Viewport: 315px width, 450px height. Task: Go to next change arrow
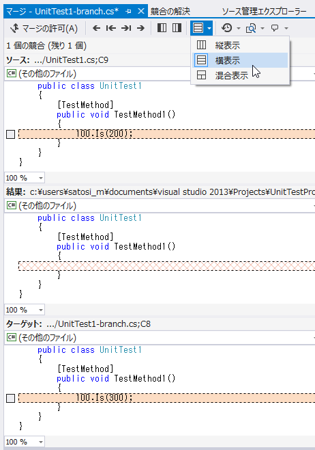click(140, 28)
